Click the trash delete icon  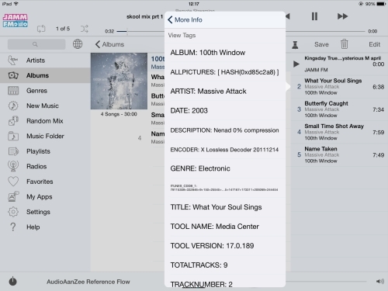point(345,44)
